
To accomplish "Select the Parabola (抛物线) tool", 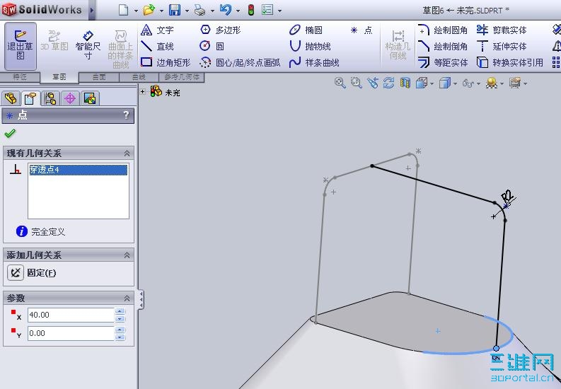I will tap(310, 46).
